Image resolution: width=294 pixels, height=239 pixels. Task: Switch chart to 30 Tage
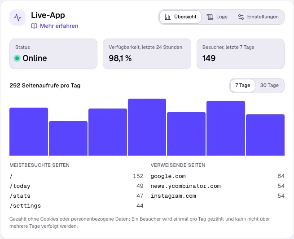(269, 85)
